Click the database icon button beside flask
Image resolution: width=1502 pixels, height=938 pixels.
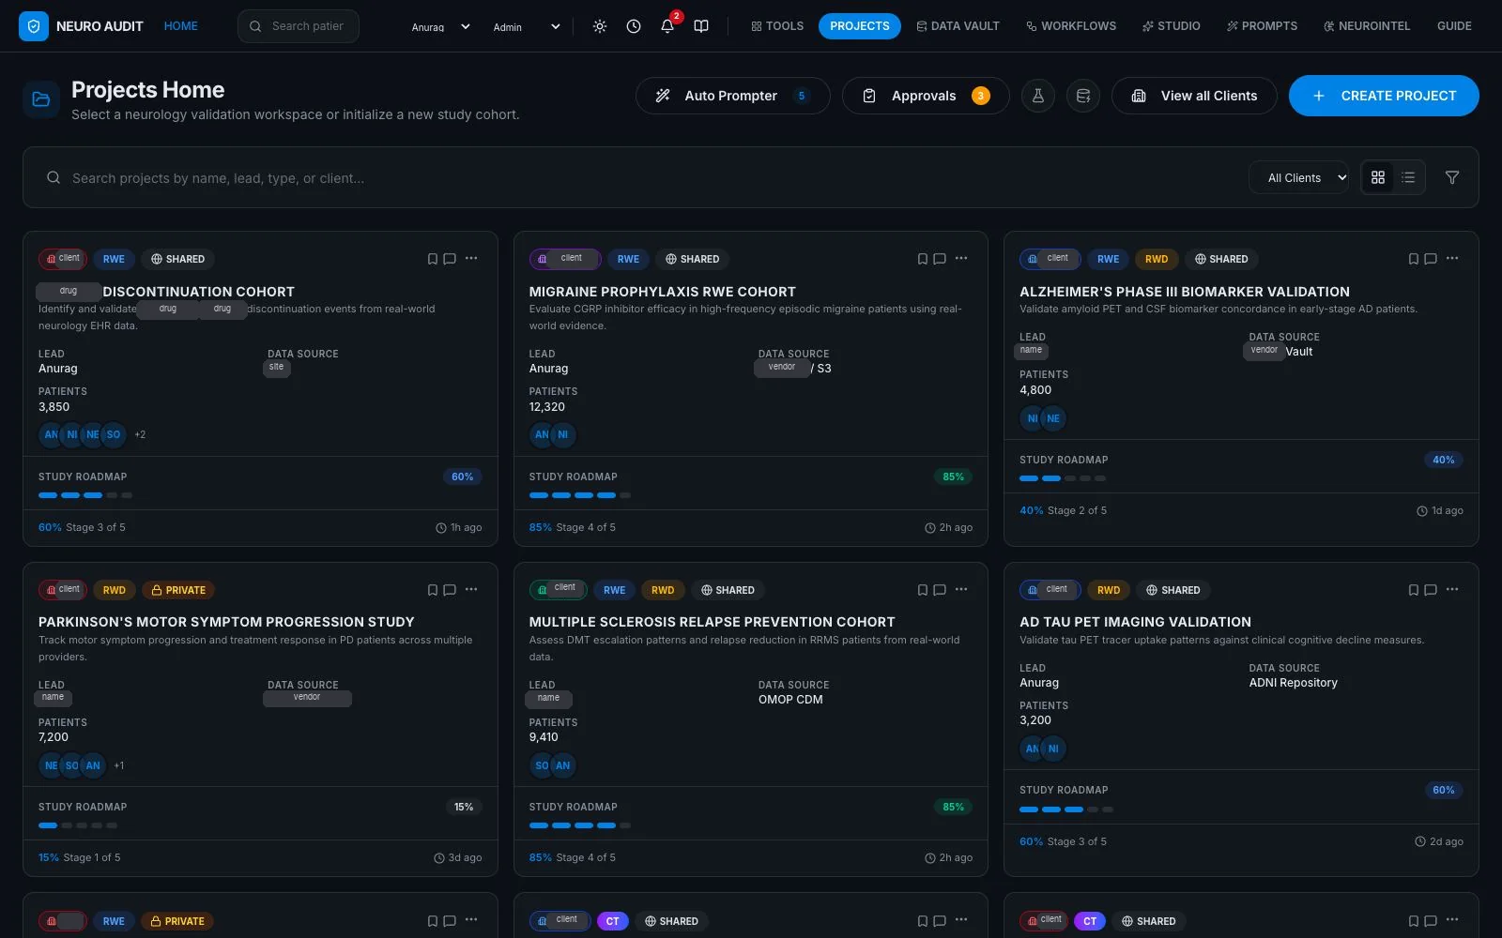(x=1083, y=96)
